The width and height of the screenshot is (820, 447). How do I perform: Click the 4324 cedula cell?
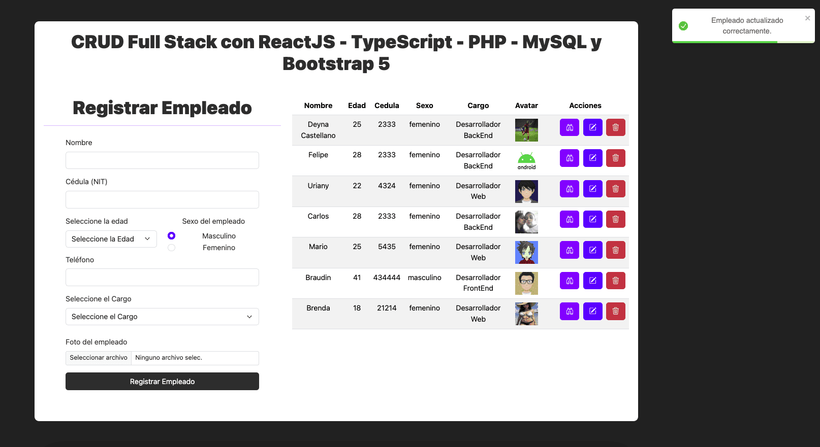point(387,186)
